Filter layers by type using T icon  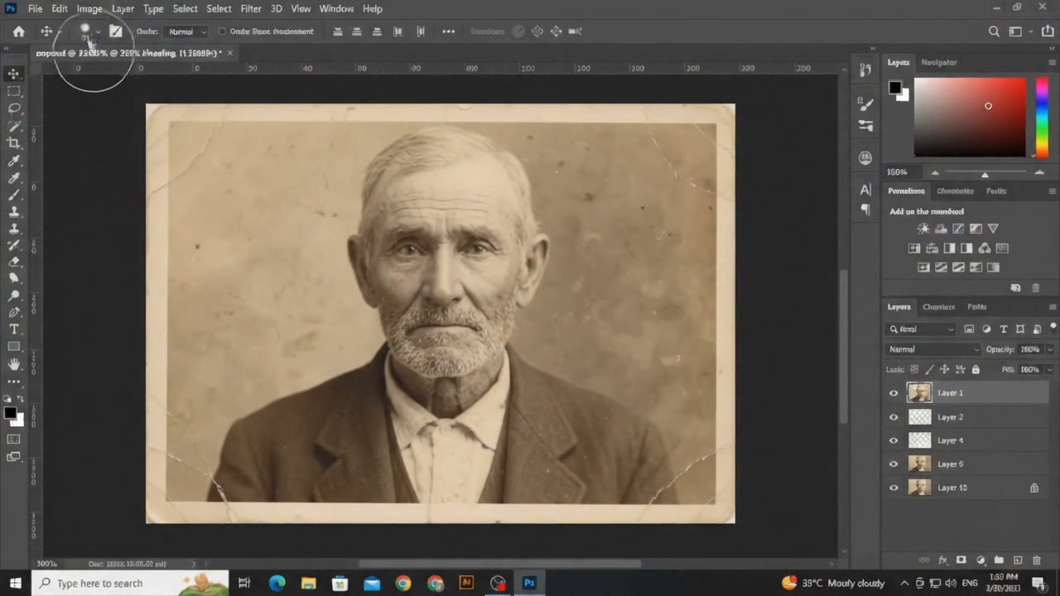[1004, 329]
